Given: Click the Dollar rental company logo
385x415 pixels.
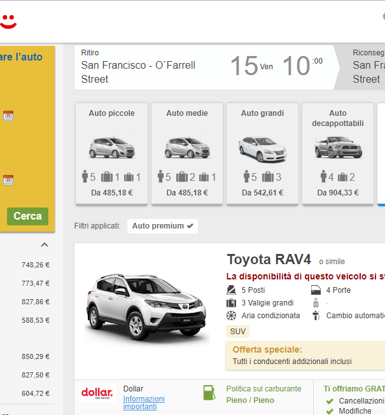Looking at the screenshot, I should (x=97, y=393).
